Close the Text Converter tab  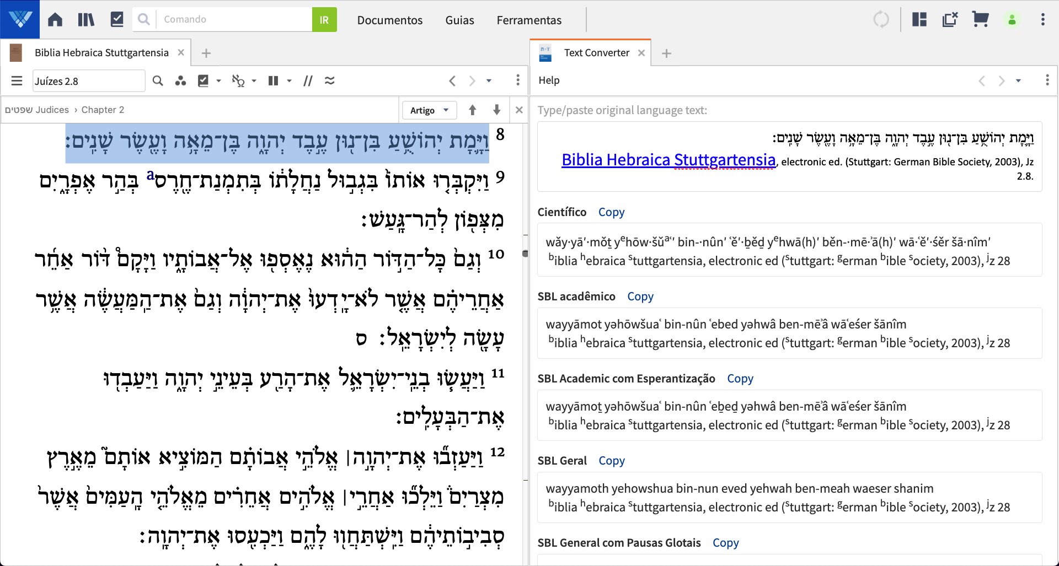tap(641, 53)
